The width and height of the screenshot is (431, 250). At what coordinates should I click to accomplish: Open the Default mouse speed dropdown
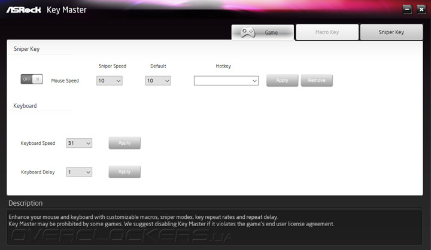[158, 81]
